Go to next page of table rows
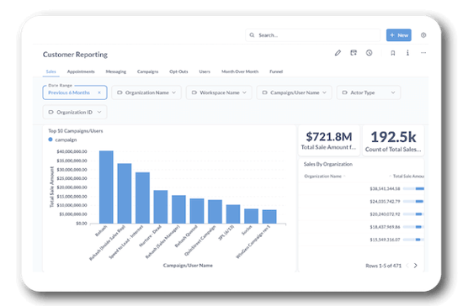Viewport: 463px width, 306px height. [416, 266]
